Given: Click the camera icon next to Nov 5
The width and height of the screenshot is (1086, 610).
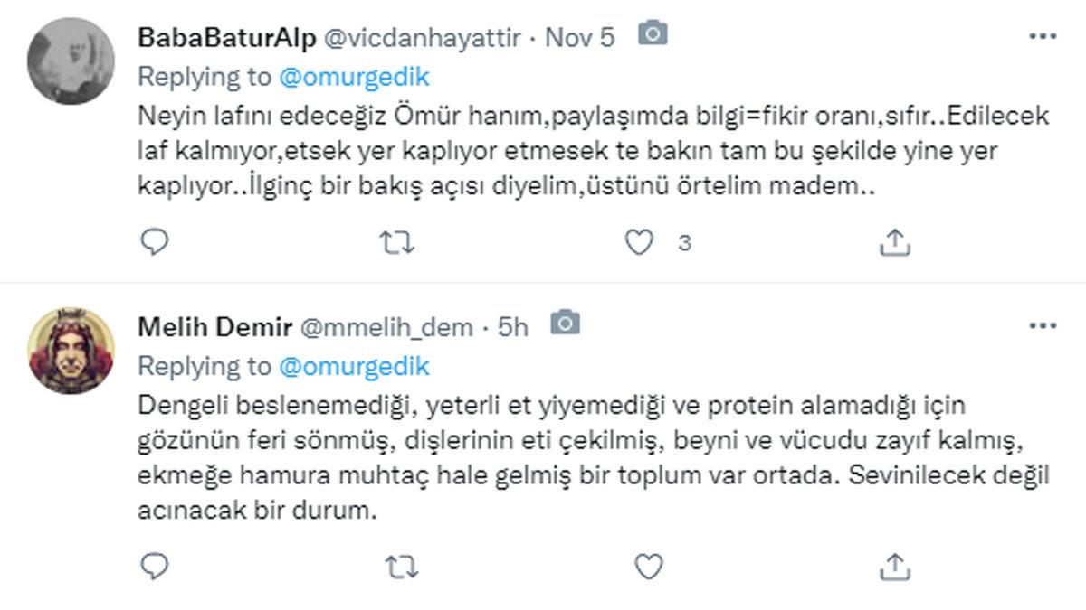Looking at the screenshot, I should coord(653,37).
